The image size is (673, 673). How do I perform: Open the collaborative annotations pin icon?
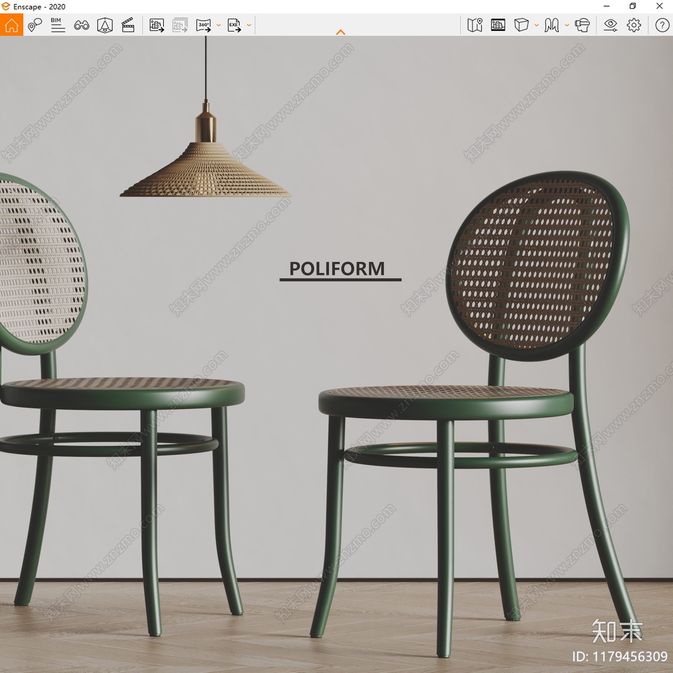tap(35, 25)
